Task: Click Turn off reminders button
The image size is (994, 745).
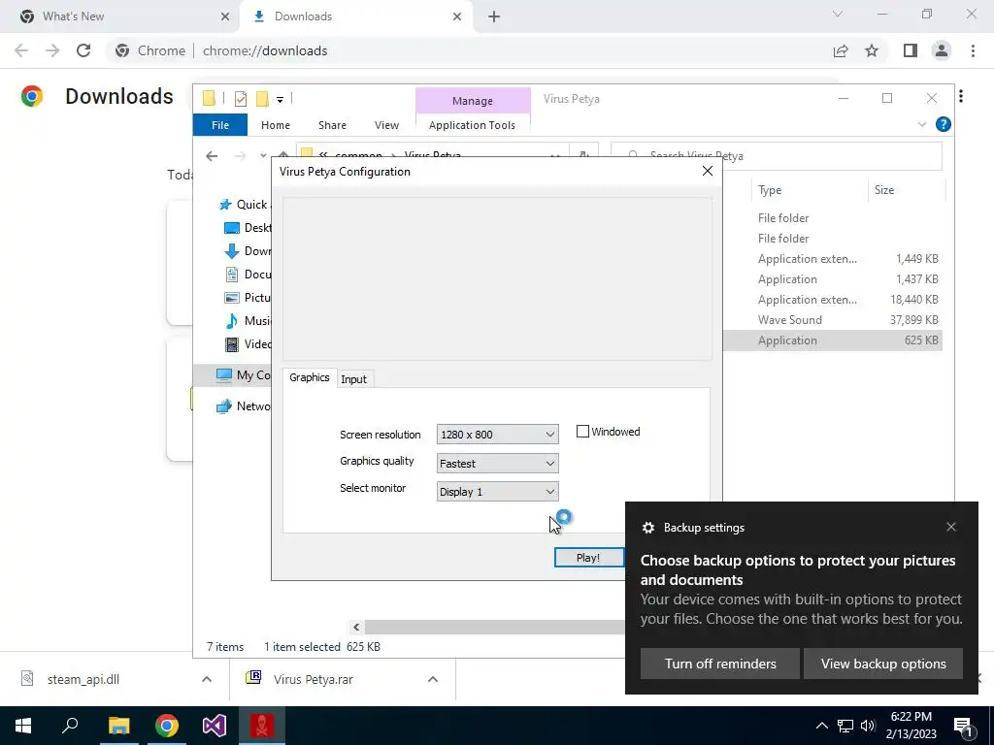Action: click(x=720, y=664)
